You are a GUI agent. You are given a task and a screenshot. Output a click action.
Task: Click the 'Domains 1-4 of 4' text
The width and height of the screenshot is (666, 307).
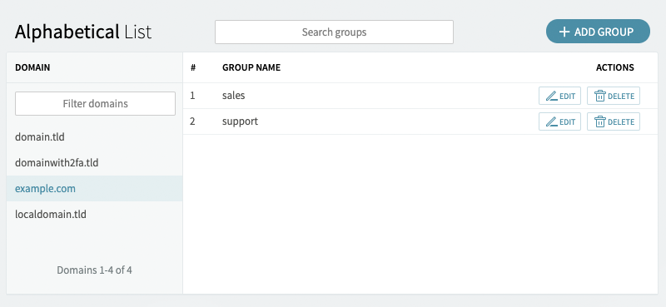[x=94, y=270]
